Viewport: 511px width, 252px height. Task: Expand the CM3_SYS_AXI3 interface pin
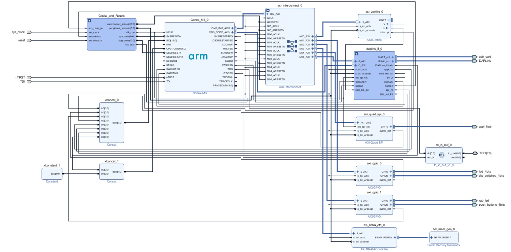tap(232, 28)
